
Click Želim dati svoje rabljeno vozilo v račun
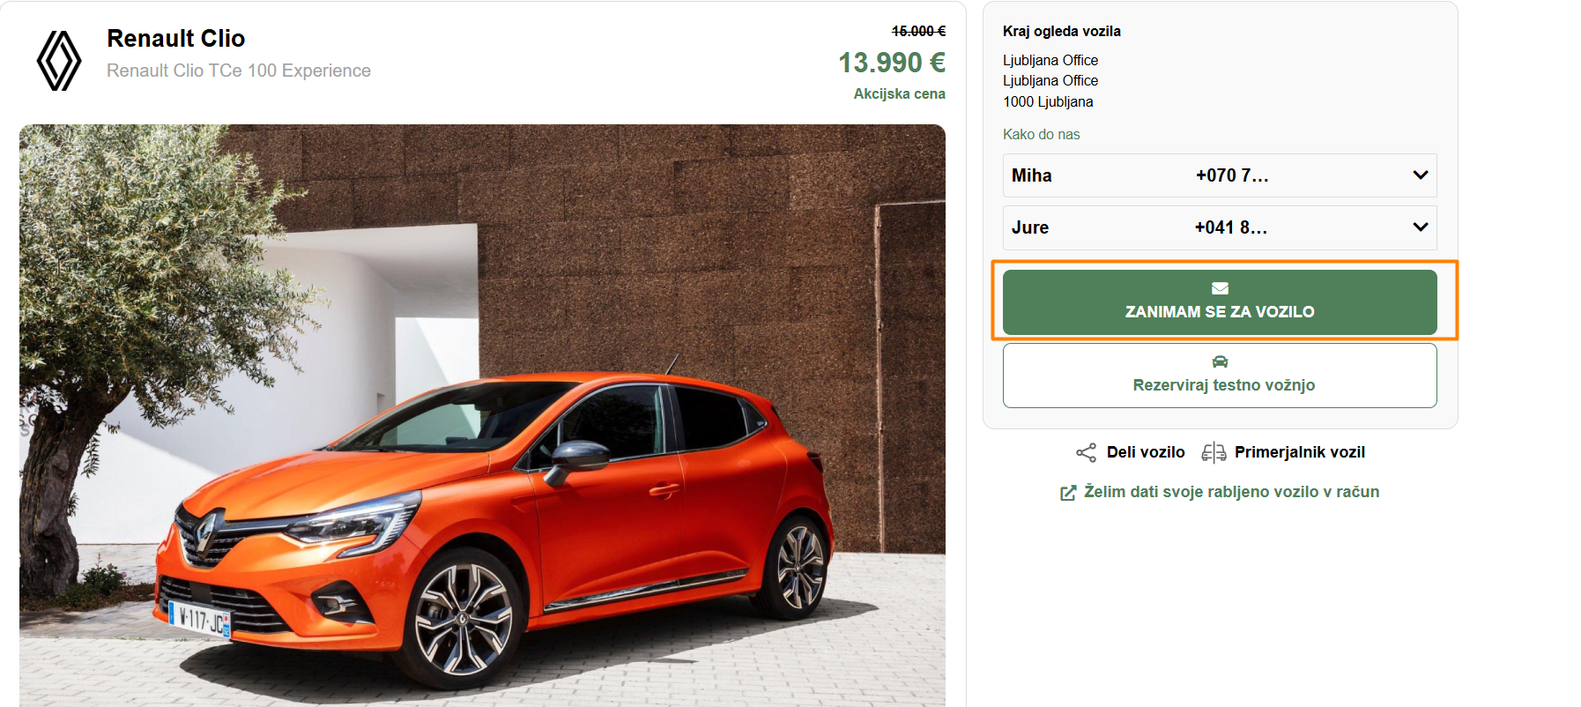pos(1231,492)
